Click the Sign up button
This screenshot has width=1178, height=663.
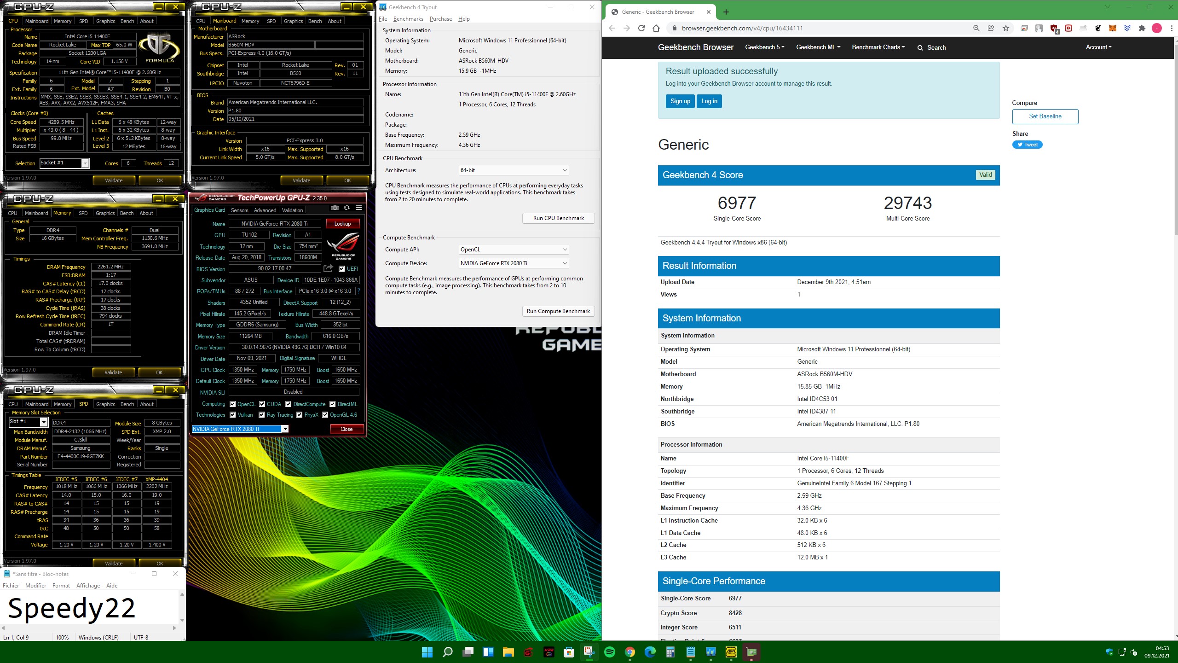pos(680,101)
